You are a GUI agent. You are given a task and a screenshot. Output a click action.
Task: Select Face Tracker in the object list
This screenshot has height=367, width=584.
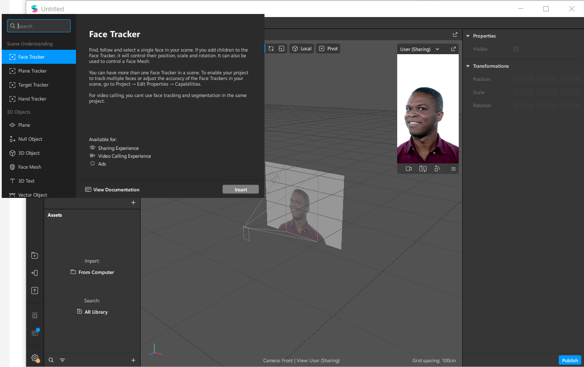(x=39, y=57)
